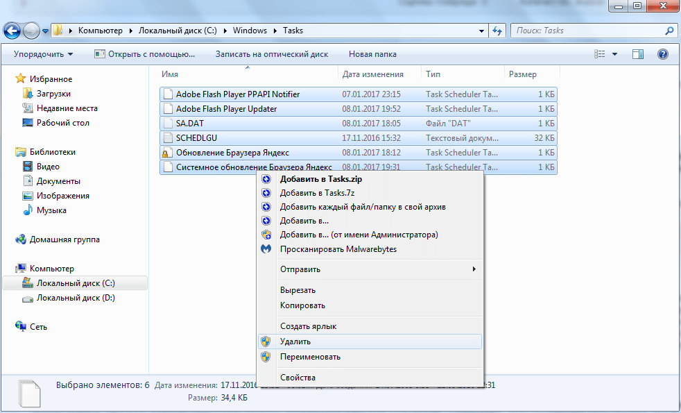Viewport: 681px width, 413px height.
Task: Expand the 'Отправить' submenu
Action: [370, 269]
